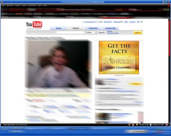Open the Account dropdown menu
The width and height of the screenshot is (171, 136).
click(107, 22)
